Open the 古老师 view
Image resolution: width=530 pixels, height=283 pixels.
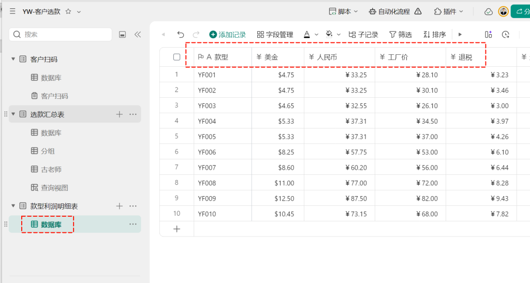click(x=46, y=169)
